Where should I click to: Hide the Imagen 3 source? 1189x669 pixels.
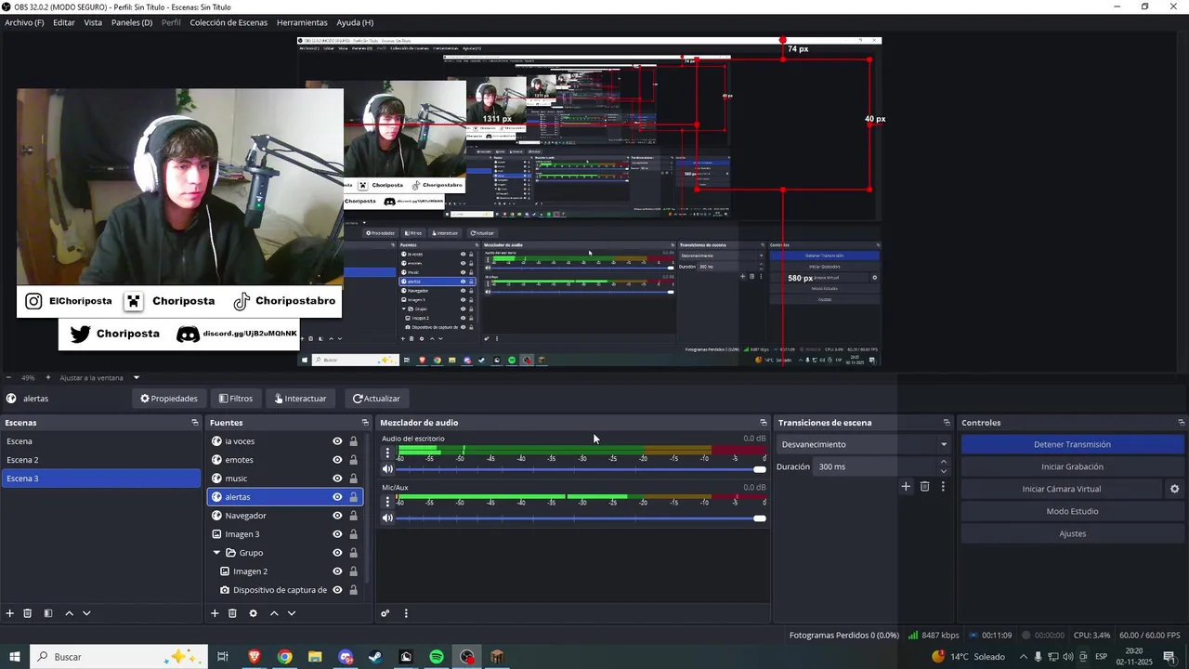tap(337, 534)
